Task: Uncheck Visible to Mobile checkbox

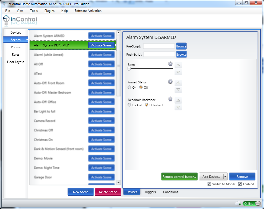Action: 209,184
